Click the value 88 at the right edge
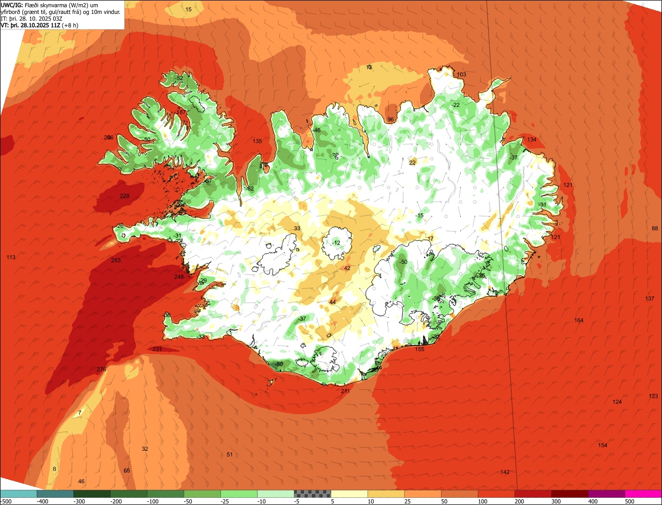 (x=655, y=228)
